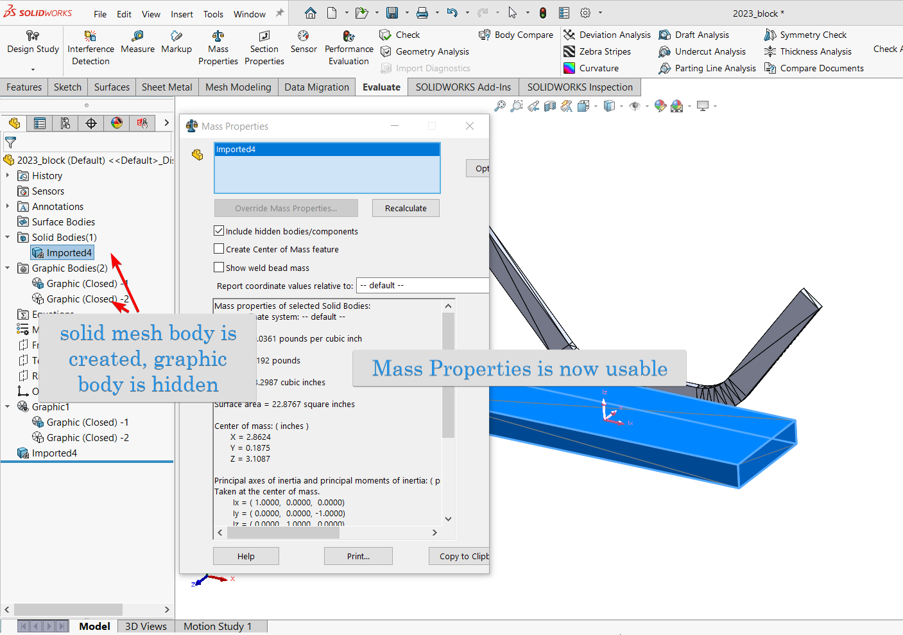Select Imported4 under Solid Bodies

pos(63,252)
